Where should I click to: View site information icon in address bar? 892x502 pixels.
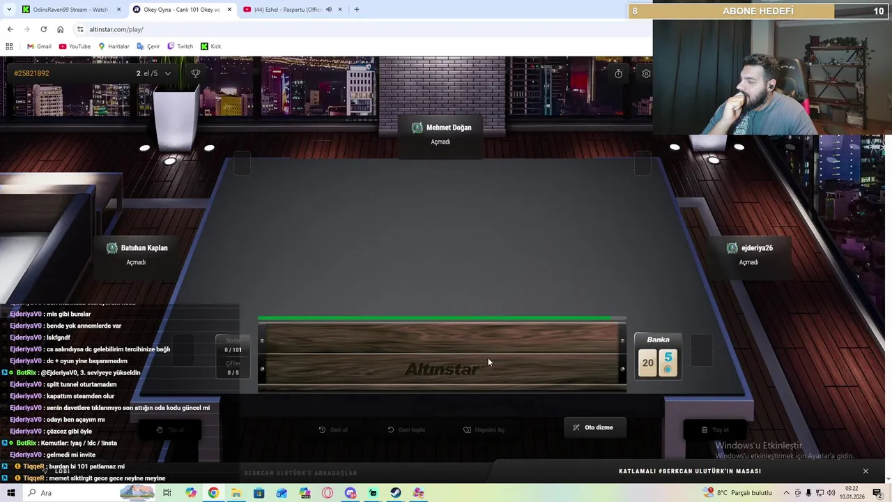80,29
